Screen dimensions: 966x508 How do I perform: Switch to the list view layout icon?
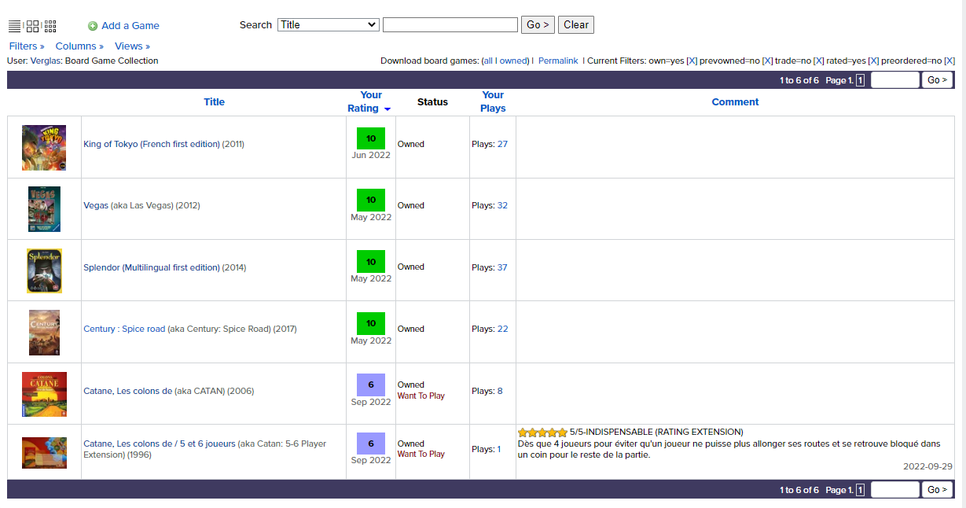[14, 26]
